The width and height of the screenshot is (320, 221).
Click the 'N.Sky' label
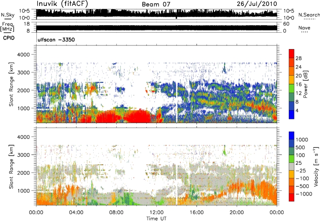click(8, 15)
